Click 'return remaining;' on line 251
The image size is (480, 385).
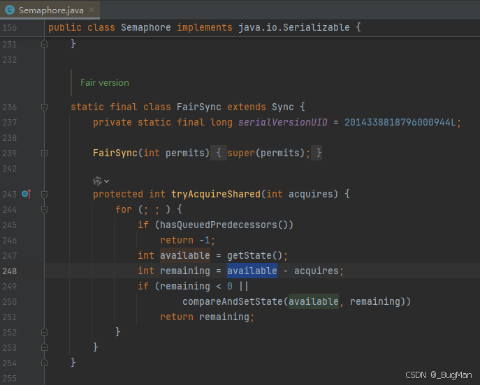tap(208, 317)
